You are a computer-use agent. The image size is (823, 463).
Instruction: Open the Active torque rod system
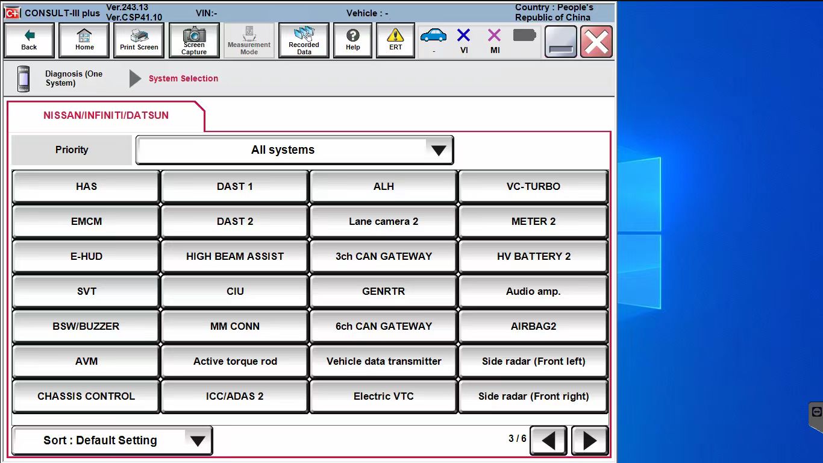tap(235, 362)
